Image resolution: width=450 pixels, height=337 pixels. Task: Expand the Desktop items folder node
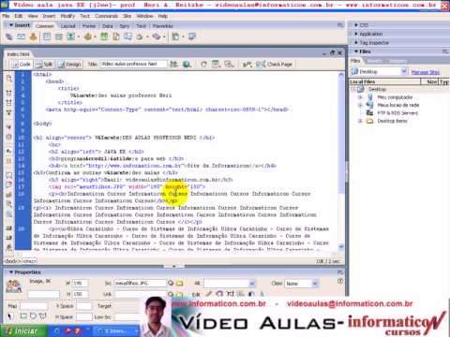[360, 121]
